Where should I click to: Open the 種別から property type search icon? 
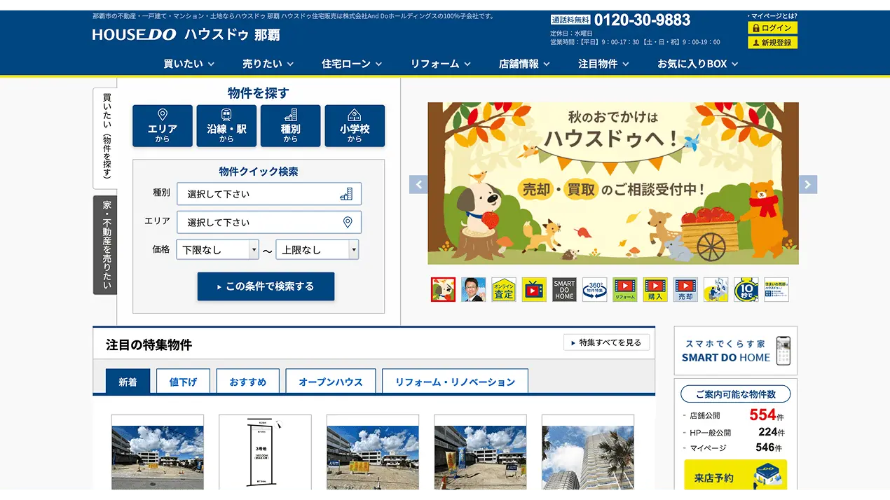pos(291,126)
